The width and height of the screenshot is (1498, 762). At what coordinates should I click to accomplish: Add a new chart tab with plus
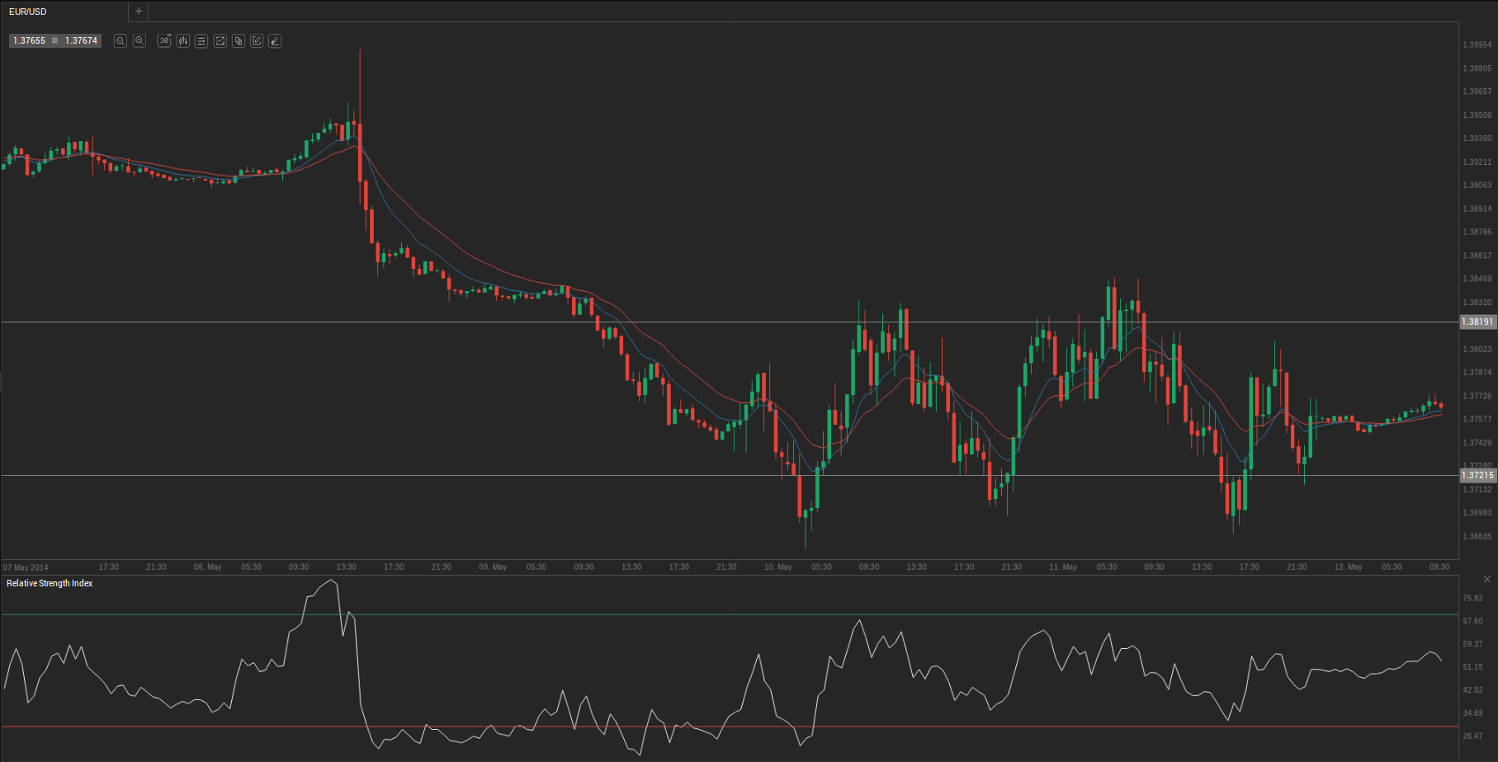[x=139, y=12]
